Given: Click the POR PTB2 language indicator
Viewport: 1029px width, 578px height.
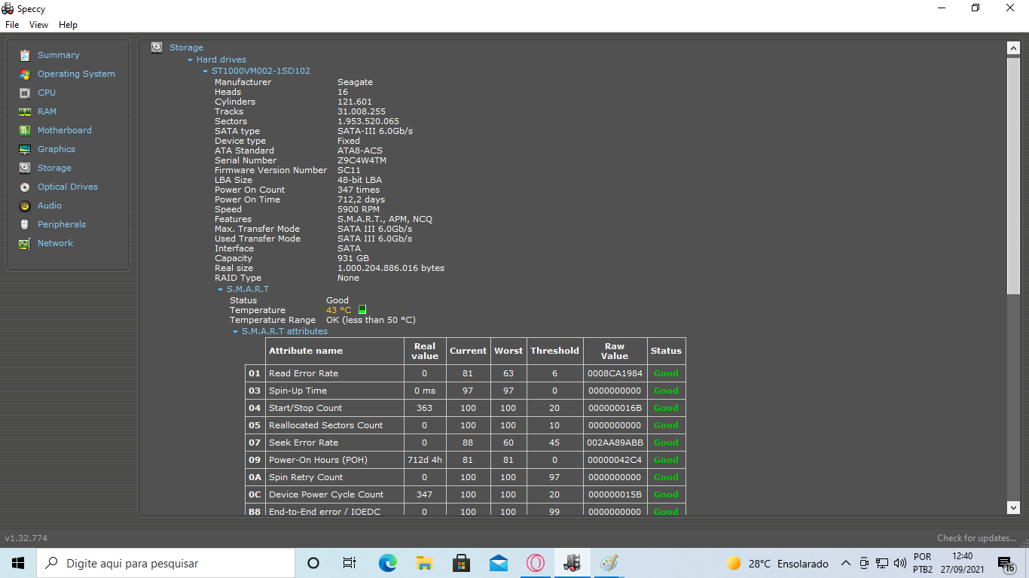Looking at the screenshot, I should [x=923, y=563].
